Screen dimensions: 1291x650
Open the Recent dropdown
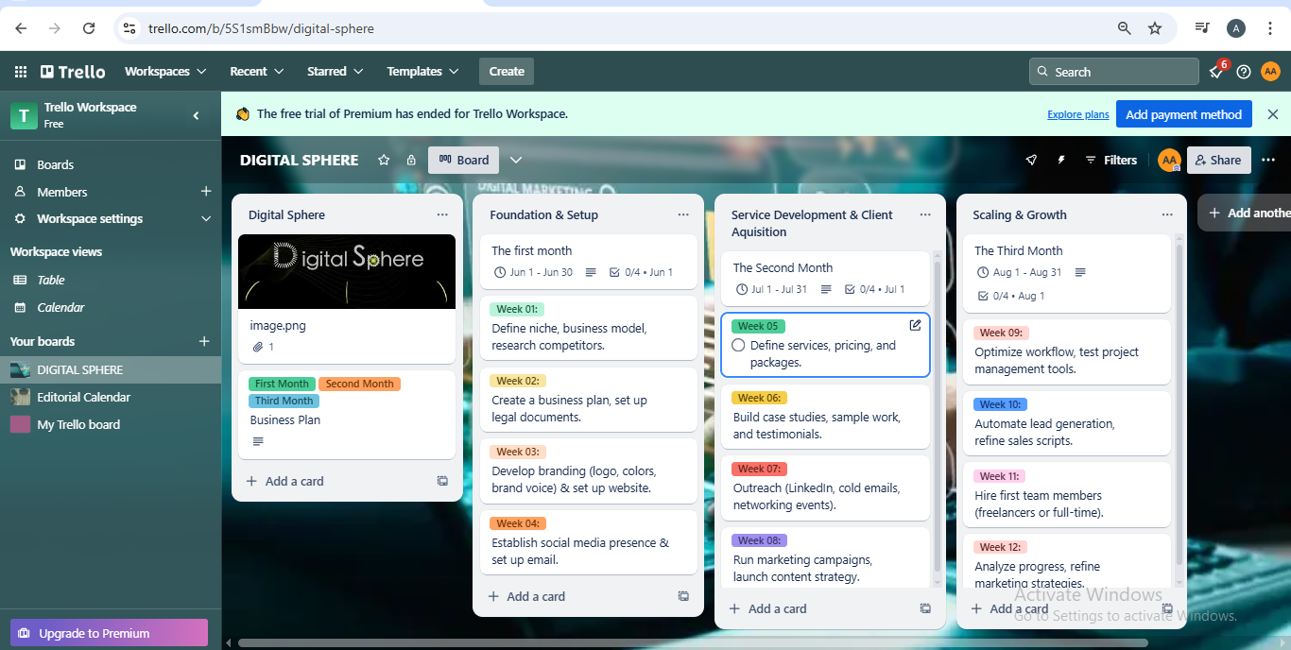[257, 72]
